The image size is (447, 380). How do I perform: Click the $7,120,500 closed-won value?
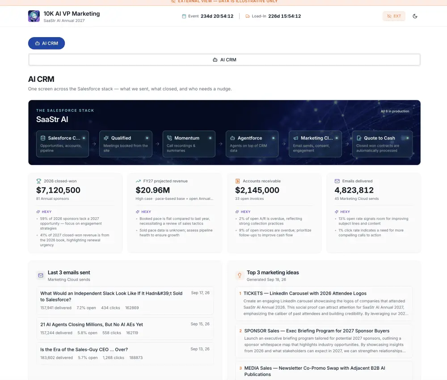(58, 190)
